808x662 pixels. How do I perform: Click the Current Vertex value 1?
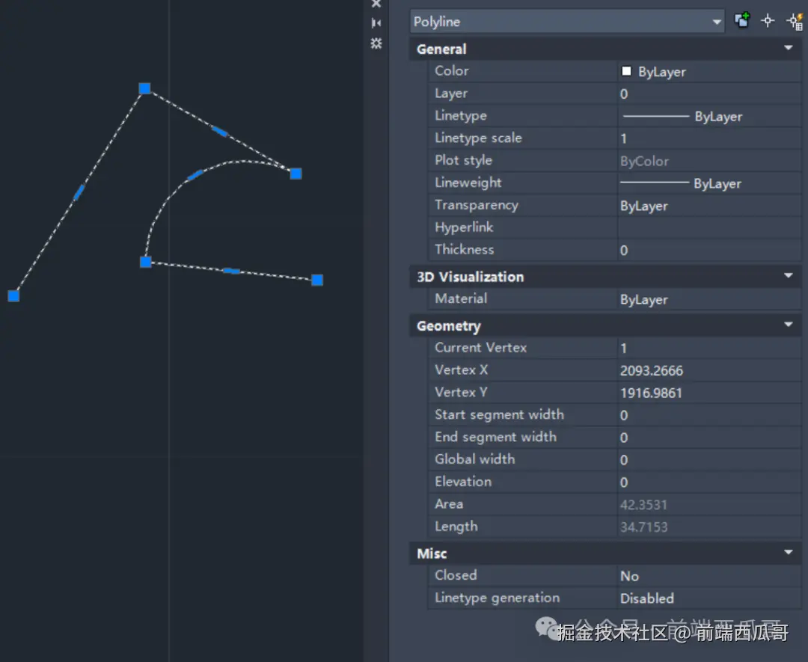pyautogui.click(x=709, y=349)
